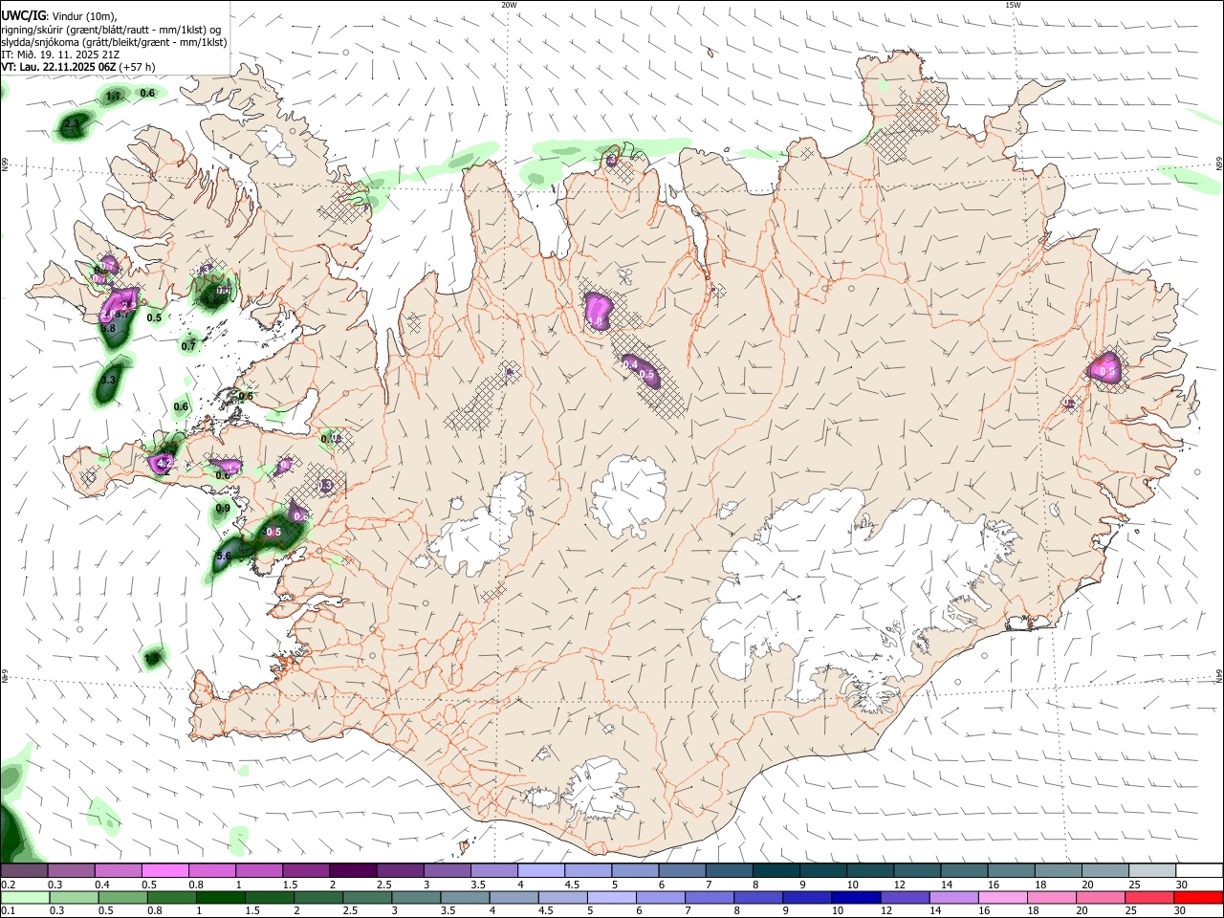Select the lower rain legend swatch labeled 5
This screenshot has width=1224, height=918.
pos(612,897)
